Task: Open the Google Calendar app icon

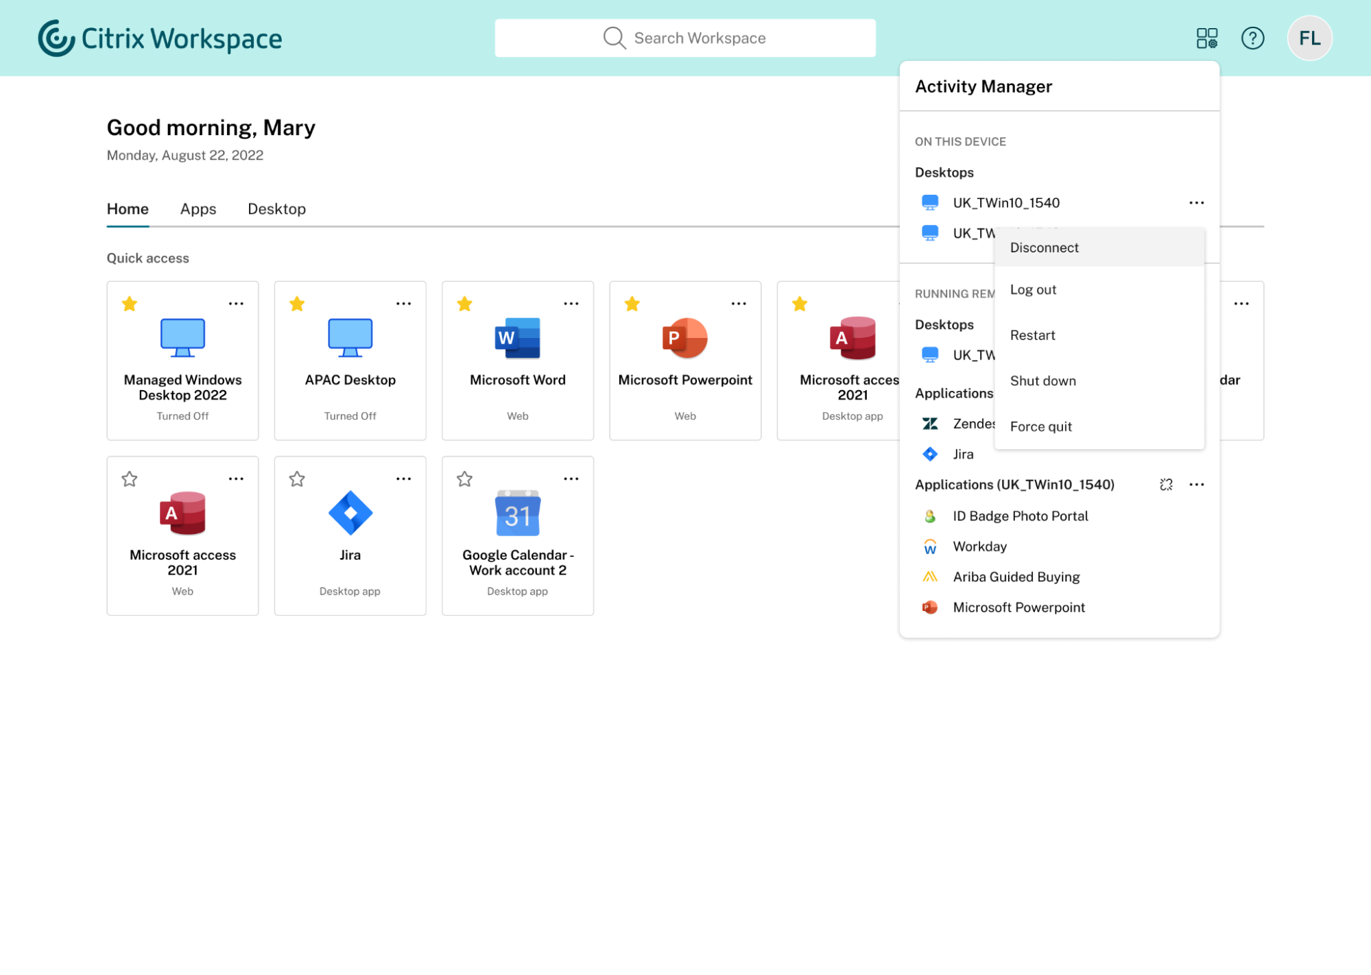Action: (x=517, y=513)
